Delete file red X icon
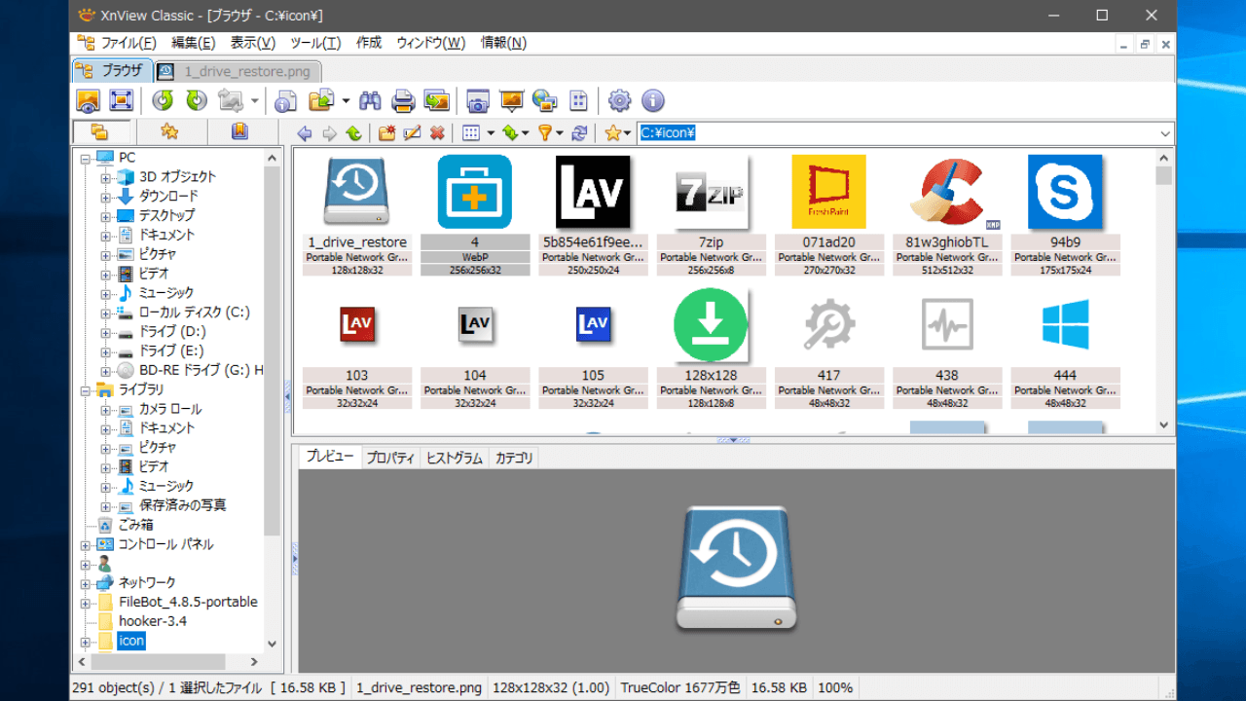This screenshot has height=701, width=1246. [437, 133]
